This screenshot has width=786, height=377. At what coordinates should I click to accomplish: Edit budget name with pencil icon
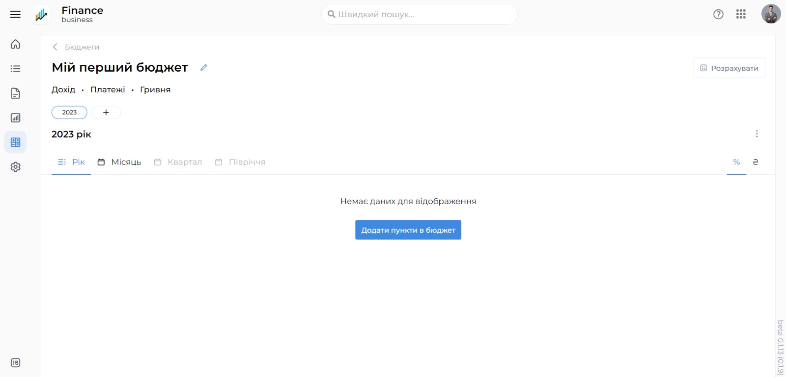point(204,68)
